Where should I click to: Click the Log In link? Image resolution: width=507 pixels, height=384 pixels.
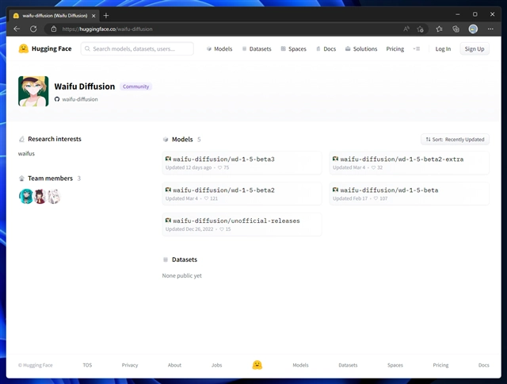(443, 49)
